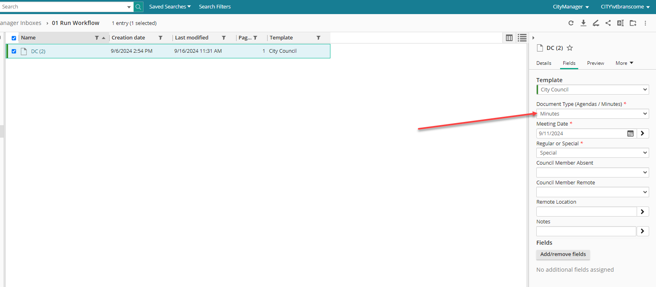This screenshot has height=287, width=656.
Task: Filter the Last modified column
Action: [x=224, y=38]
